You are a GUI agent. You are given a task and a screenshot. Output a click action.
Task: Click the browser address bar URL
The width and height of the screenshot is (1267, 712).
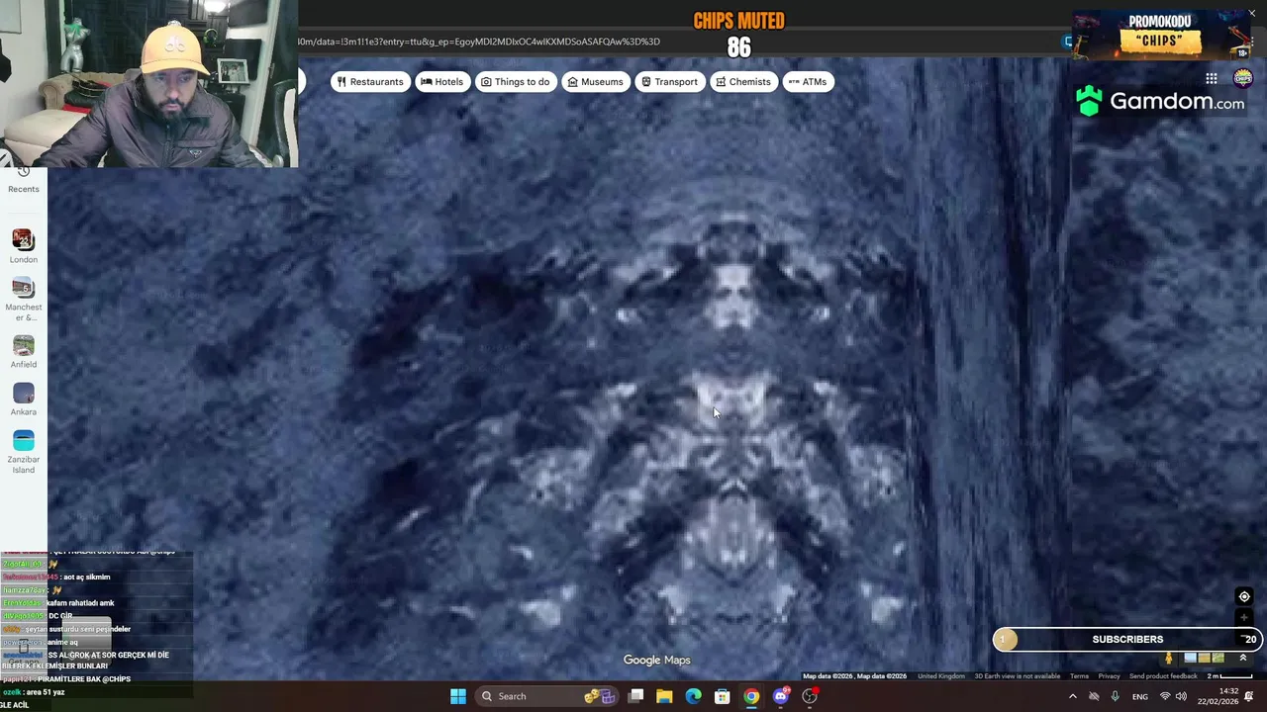(479, 42)
